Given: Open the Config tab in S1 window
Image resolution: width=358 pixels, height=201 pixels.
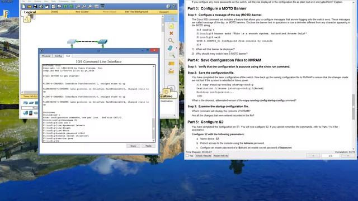Looking at the screenshot, I should [x=58, y=56].
